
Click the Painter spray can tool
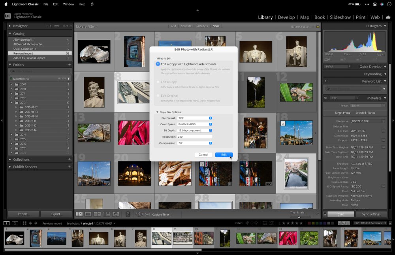[128, 214]
